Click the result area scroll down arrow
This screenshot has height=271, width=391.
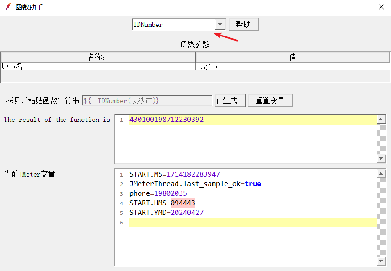click(381, 158)
